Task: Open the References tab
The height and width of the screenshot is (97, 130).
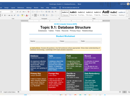Action: click(x=21, y=8)
